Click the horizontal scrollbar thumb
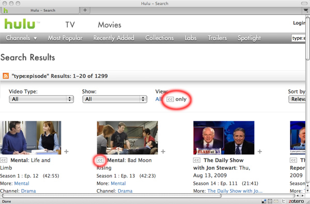Image resolution: width=310 pixels, height=204 pixels. [111, 196]
